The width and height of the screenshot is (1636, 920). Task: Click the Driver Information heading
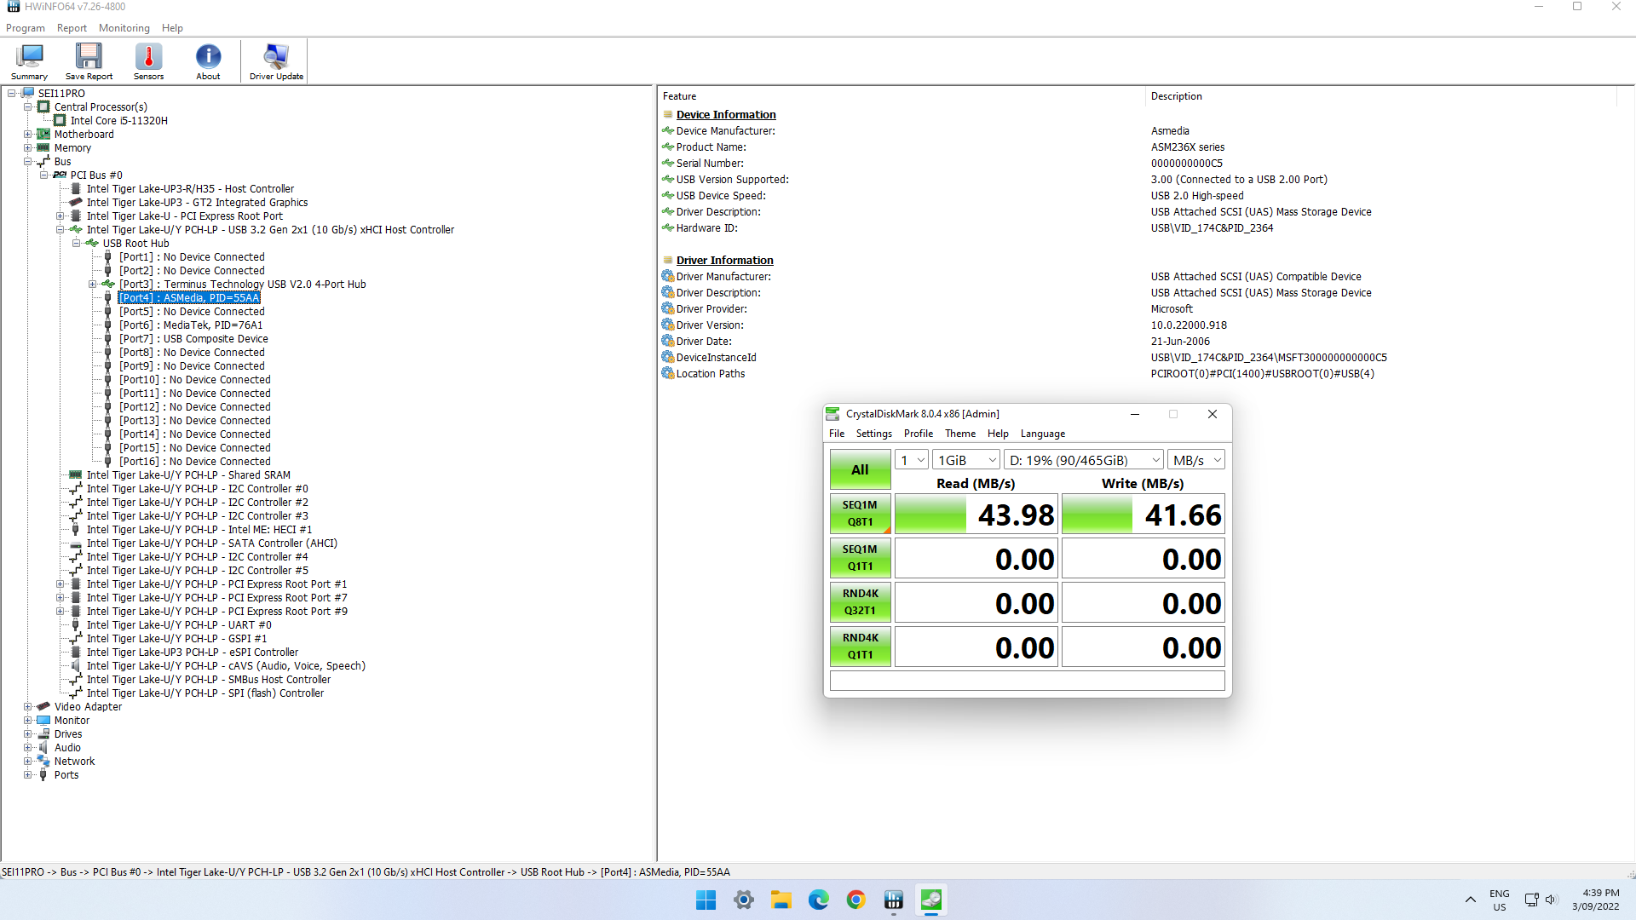coord(724,261)
